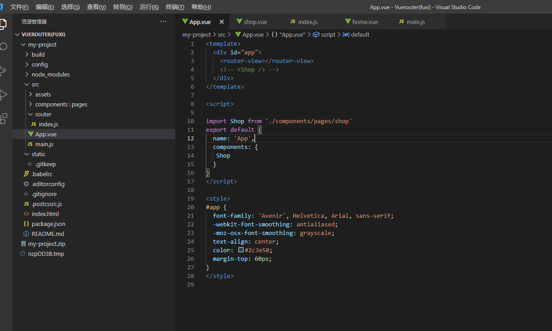This screenshot has height=331, width=552.
Task: Open README.md in the explorer
Action: (48, 234)
